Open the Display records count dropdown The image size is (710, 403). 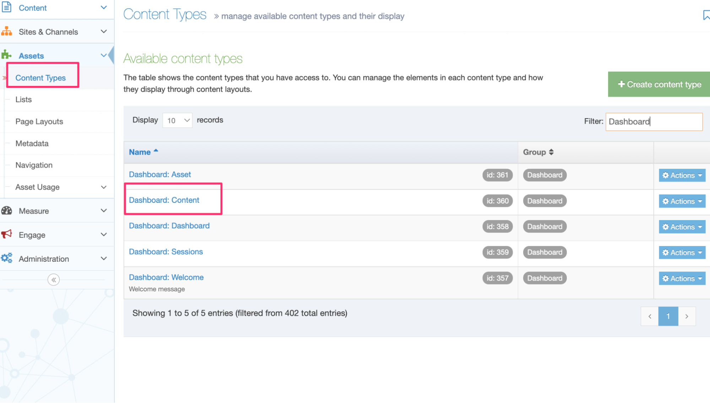click(178, 120)
